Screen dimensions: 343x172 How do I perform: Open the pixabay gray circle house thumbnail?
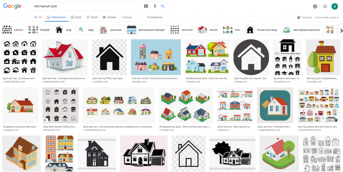[251, 57]
